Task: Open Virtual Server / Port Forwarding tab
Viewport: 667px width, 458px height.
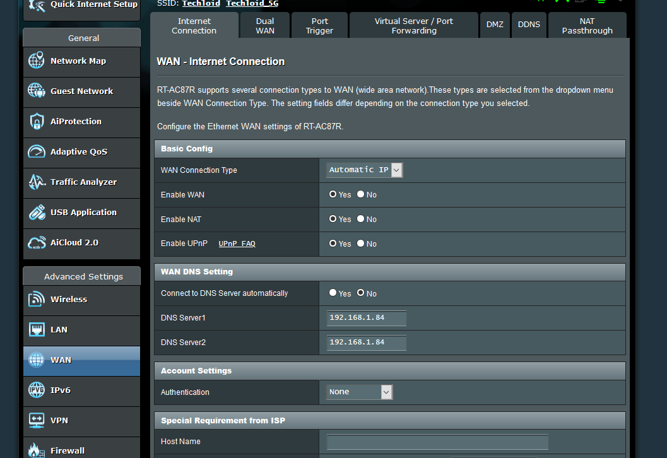Action: [414, 26]
